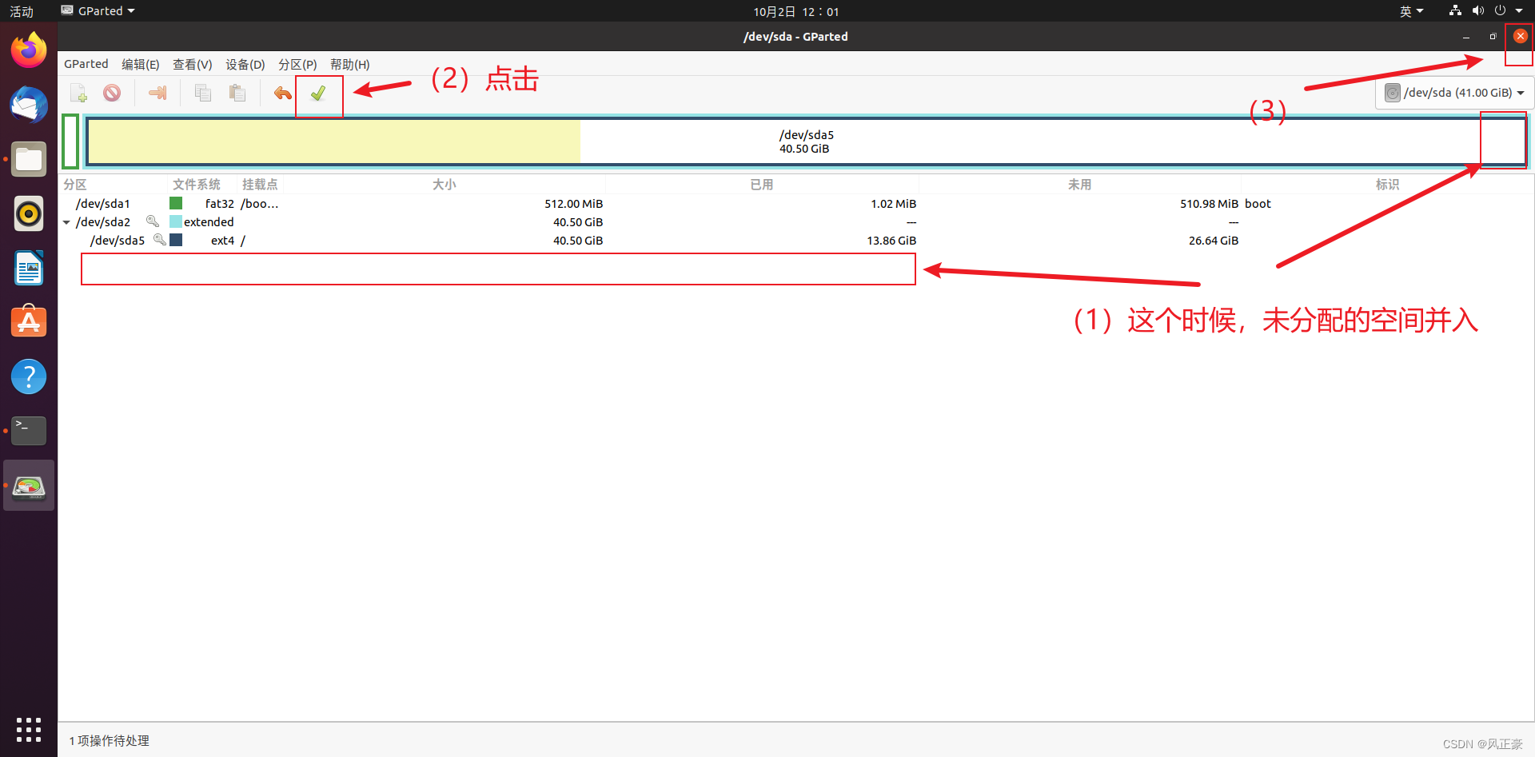Click the Delete partition toolbar icon
This screenshot has width=1535, height=757.
point(112,94)
